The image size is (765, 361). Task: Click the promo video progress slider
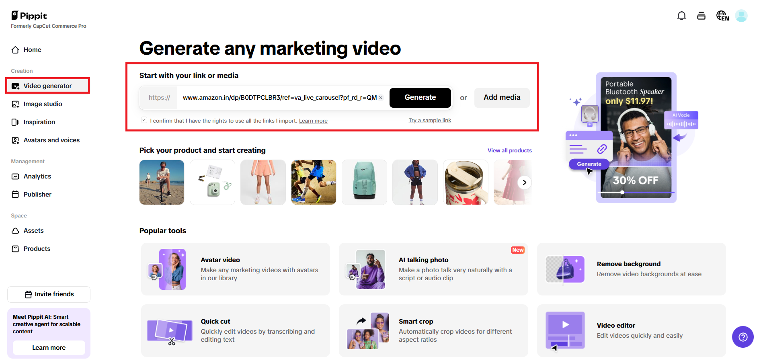point(622,193)
